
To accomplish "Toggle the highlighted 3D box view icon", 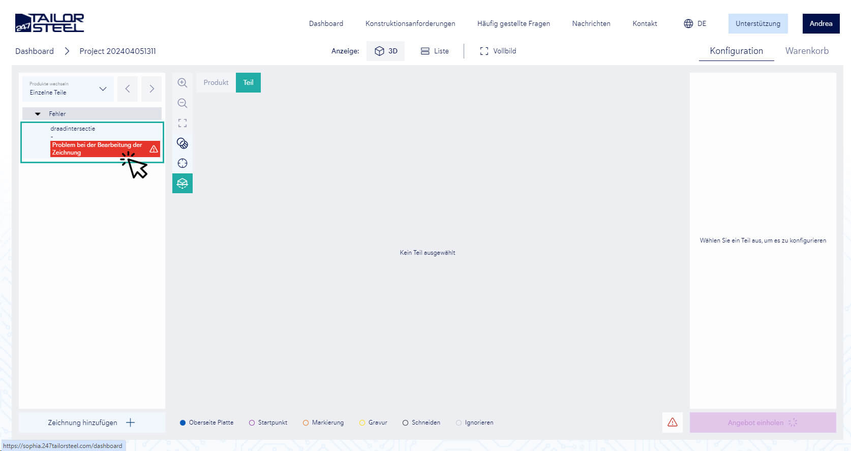I will tap(183, 184).
